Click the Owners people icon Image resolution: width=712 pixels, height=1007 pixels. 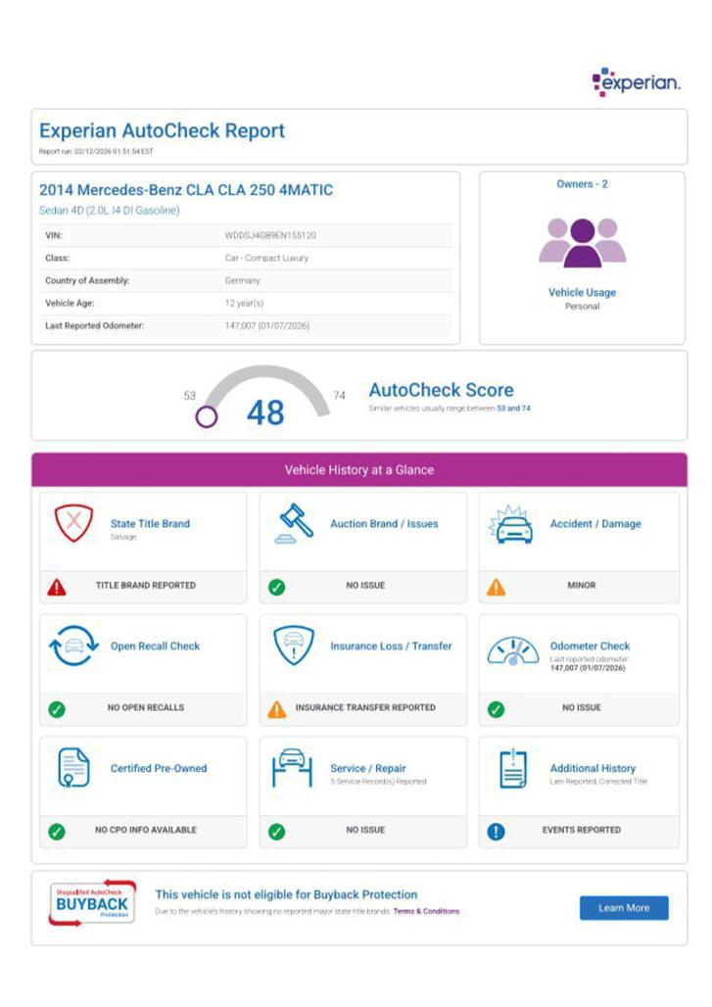coord(582,242)
